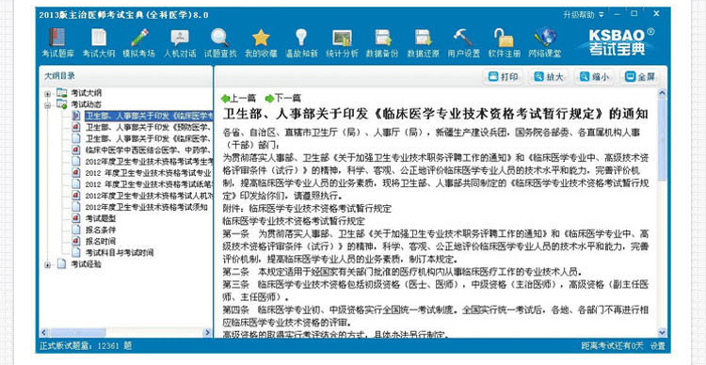Expand the 考试经验 tree node

[x=47, y=265]
